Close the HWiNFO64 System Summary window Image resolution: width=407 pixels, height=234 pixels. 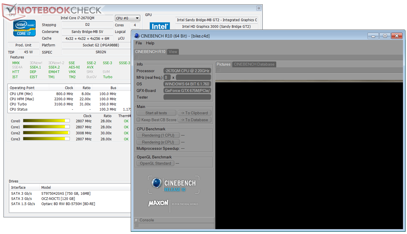point(259,8)
